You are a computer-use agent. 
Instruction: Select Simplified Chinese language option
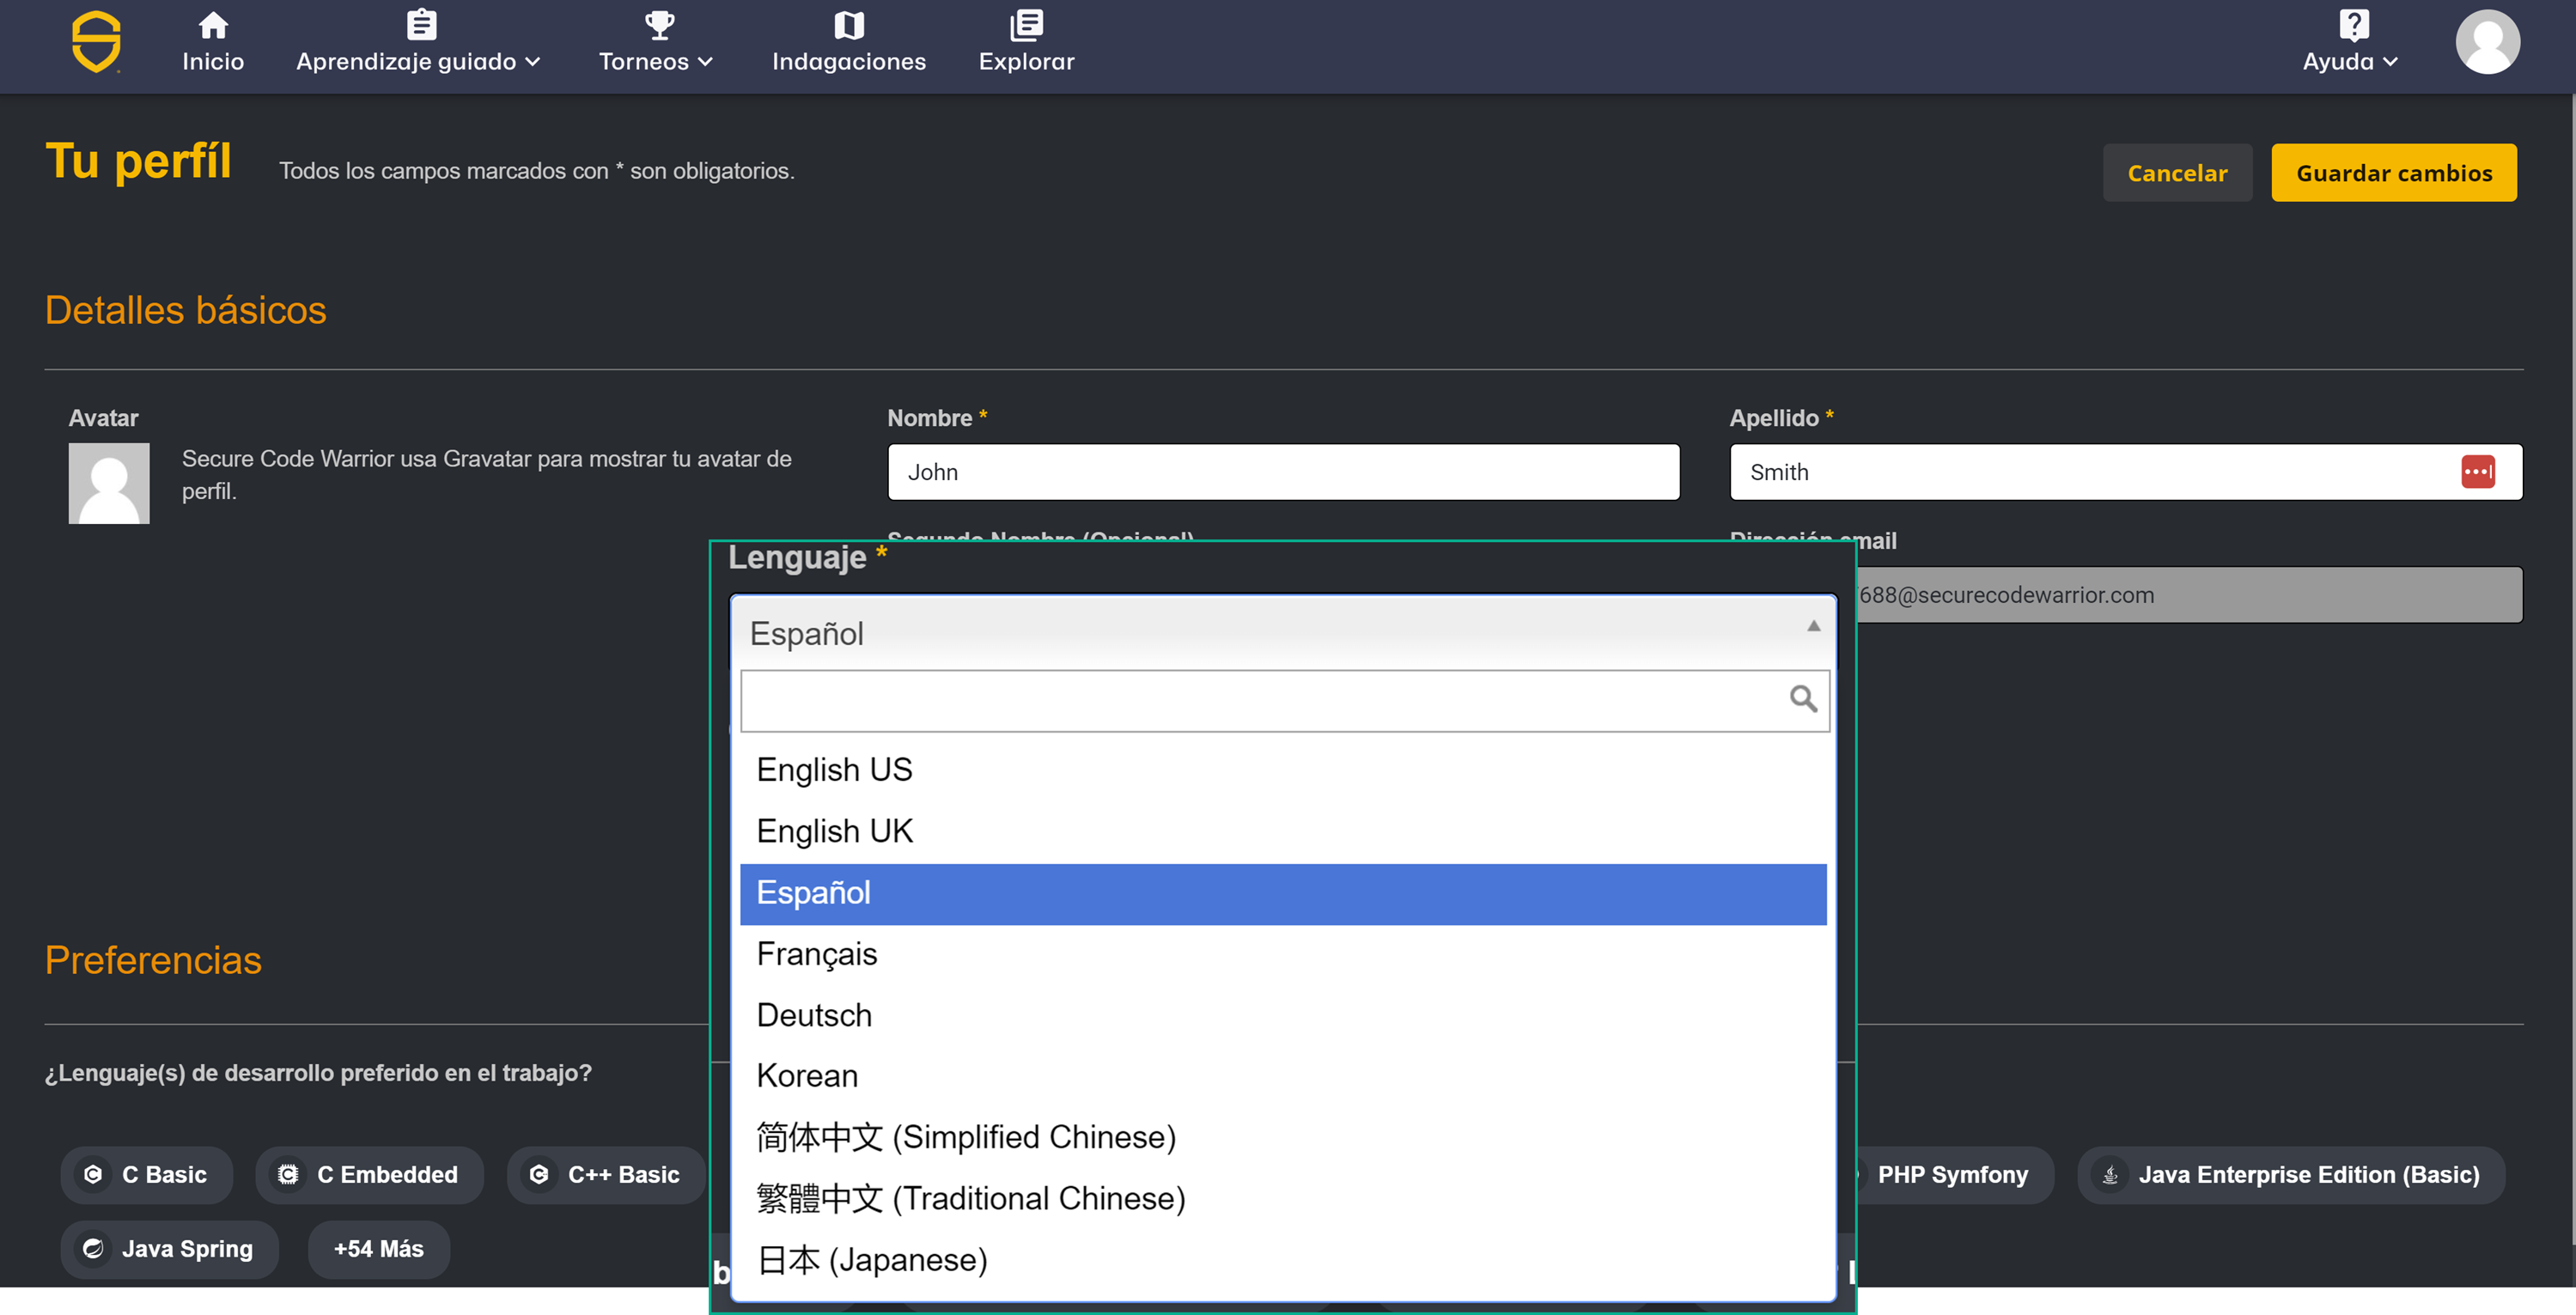tap(1283, 1137)
